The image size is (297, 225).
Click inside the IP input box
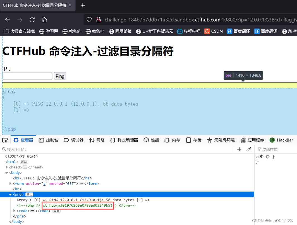coord(27,76)
